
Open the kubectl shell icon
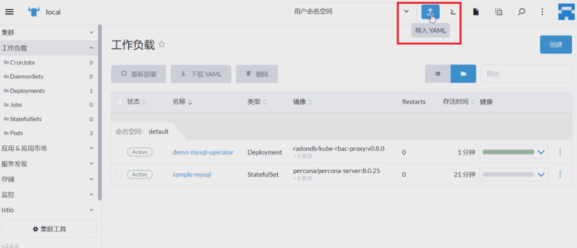(453, 12)
